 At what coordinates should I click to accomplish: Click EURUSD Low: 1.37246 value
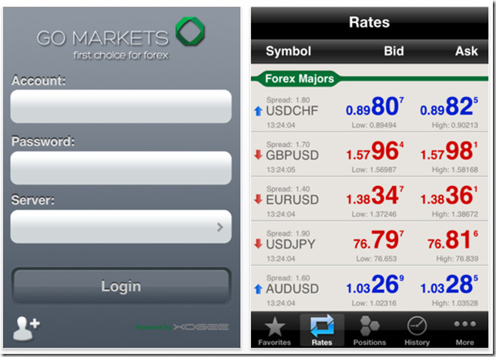point(374,215)
